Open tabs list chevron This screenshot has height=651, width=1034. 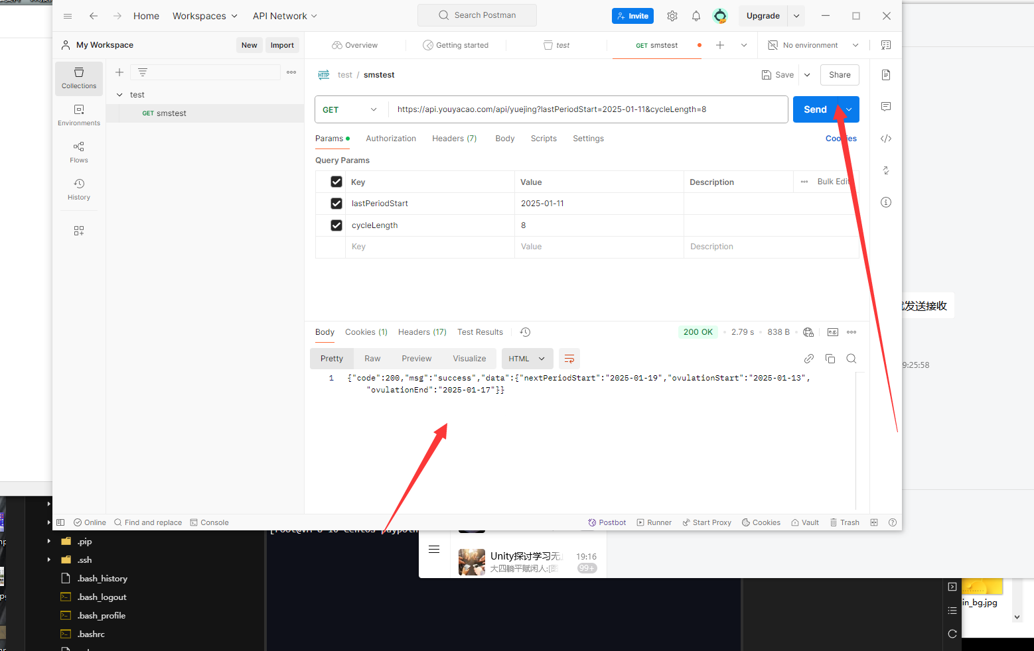click(744, 45)
